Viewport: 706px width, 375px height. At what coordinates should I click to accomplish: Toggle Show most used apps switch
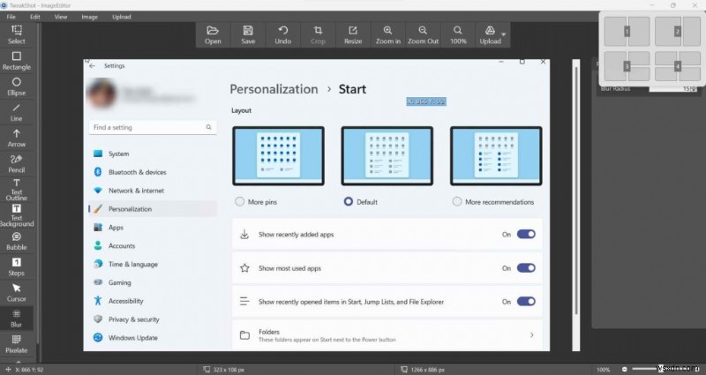pos(526,268)
